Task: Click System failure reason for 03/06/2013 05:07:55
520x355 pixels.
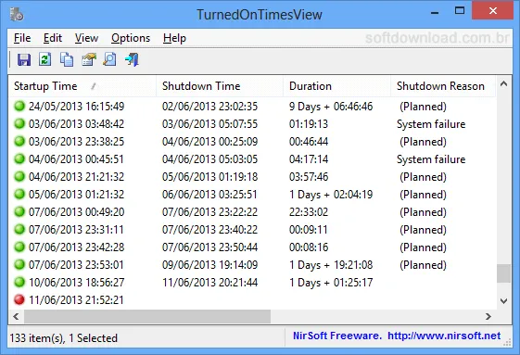Action: point(431,124)
